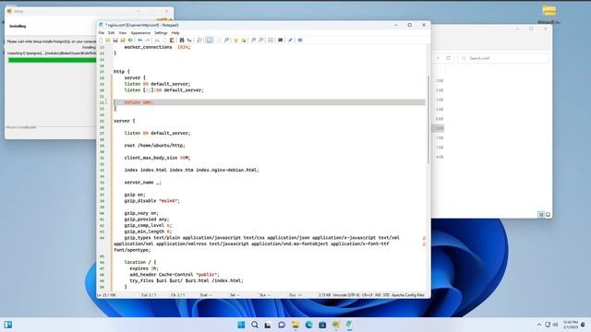Click the Cut scissors icon
Screen dimensions: 591x332
[157, 40]
